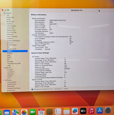Select Extensions under Software
Image resolution: width=114 pixels, height=115 pixels.
coord(11,90)
